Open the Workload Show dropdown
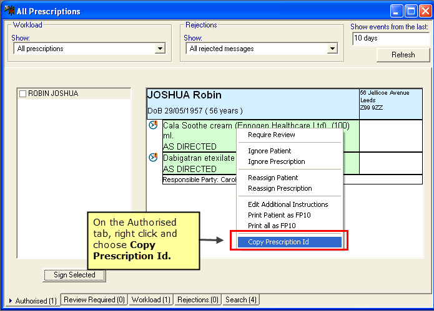This screenshot has width=434, height=311. click(159, 49)
